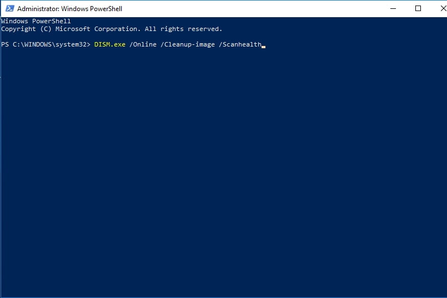The width and height of the screenshot is (447, 298).
Task: Click the 'PS' prefix of the prompt
Action: pos(5,44)
